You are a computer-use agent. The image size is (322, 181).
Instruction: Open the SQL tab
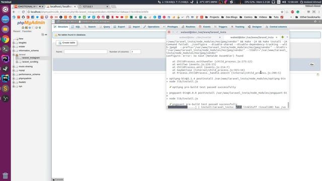(75, 27)
